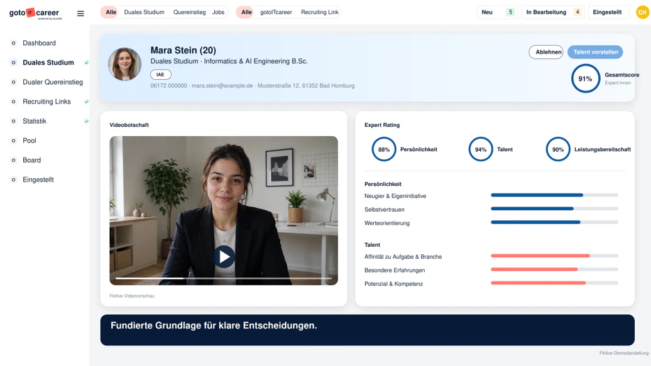Click the Neugier & Eigeninitiative rating bar

[554, 195]
